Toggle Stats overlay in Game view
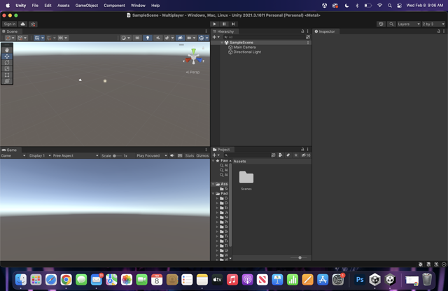This screenshot has height=291, width=448. (x=190, y=155)
